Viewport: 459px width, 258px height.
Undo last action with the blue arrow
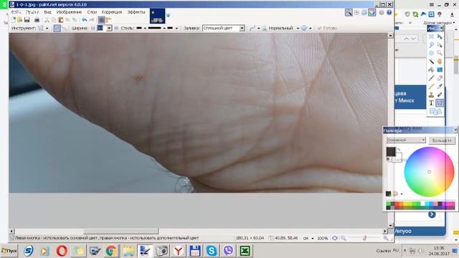tap(85, 20)
